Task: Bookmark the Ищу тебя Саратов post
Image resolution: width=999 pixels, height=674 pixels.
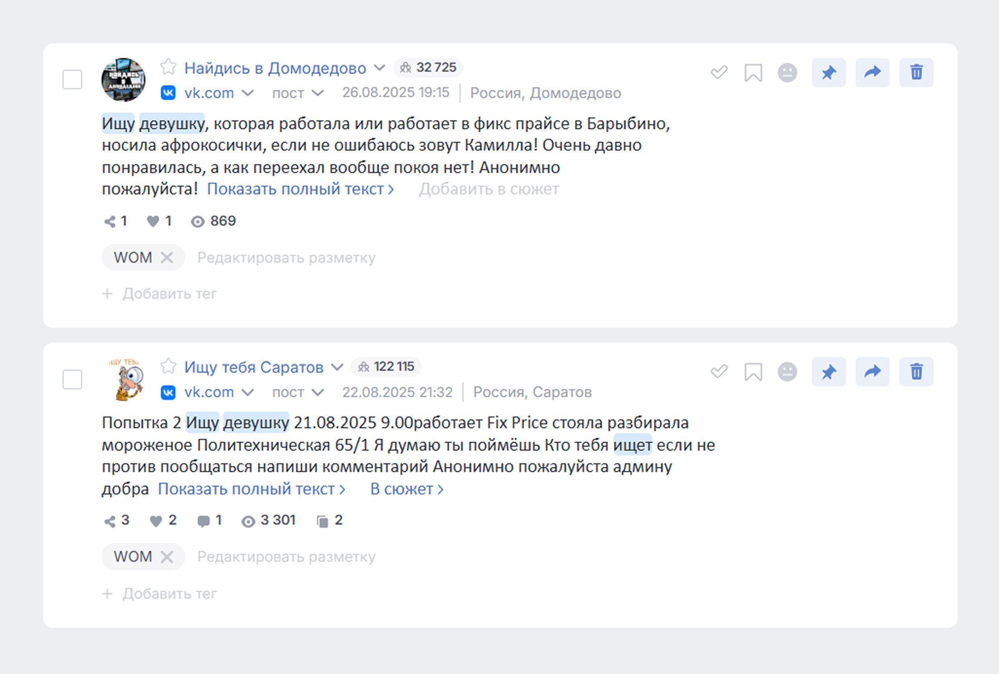Action: click(753, 372)
